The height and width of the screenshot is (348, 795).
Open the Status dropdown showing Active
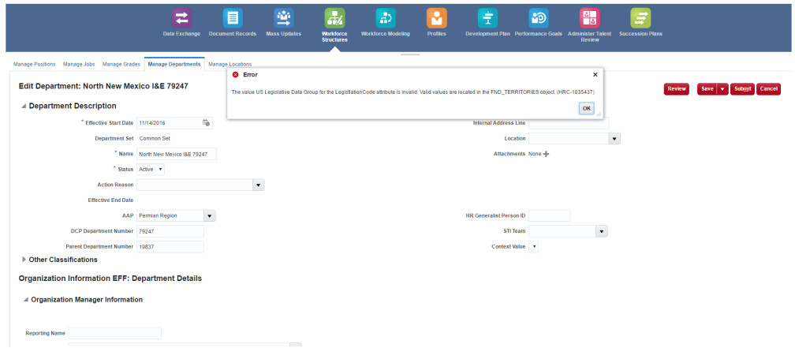(x=151, y=169)
